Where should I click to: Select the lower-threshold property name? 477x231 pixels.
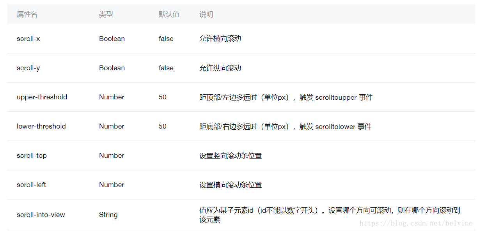click(x=41, y=126)
